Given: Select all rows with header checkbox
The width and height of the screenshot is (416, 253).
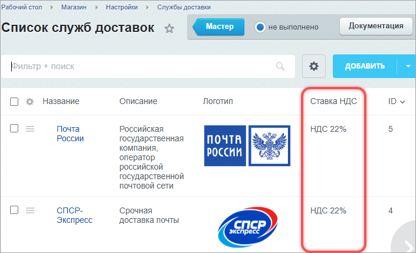Looking at the screenshot, I should click(14, 102).
